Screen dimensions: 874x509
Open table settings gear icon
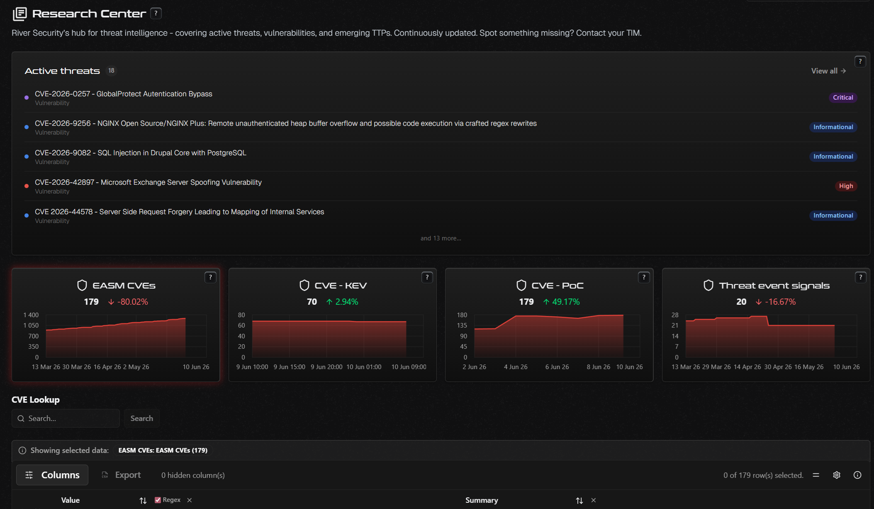click(x=837, y=475)
